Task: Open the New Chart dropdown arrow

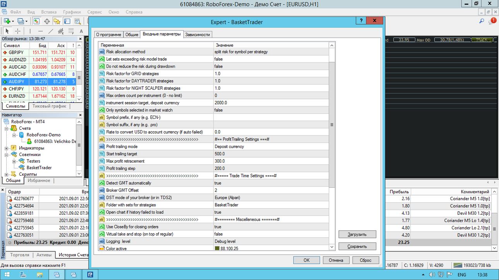Action: pos(13,21)
